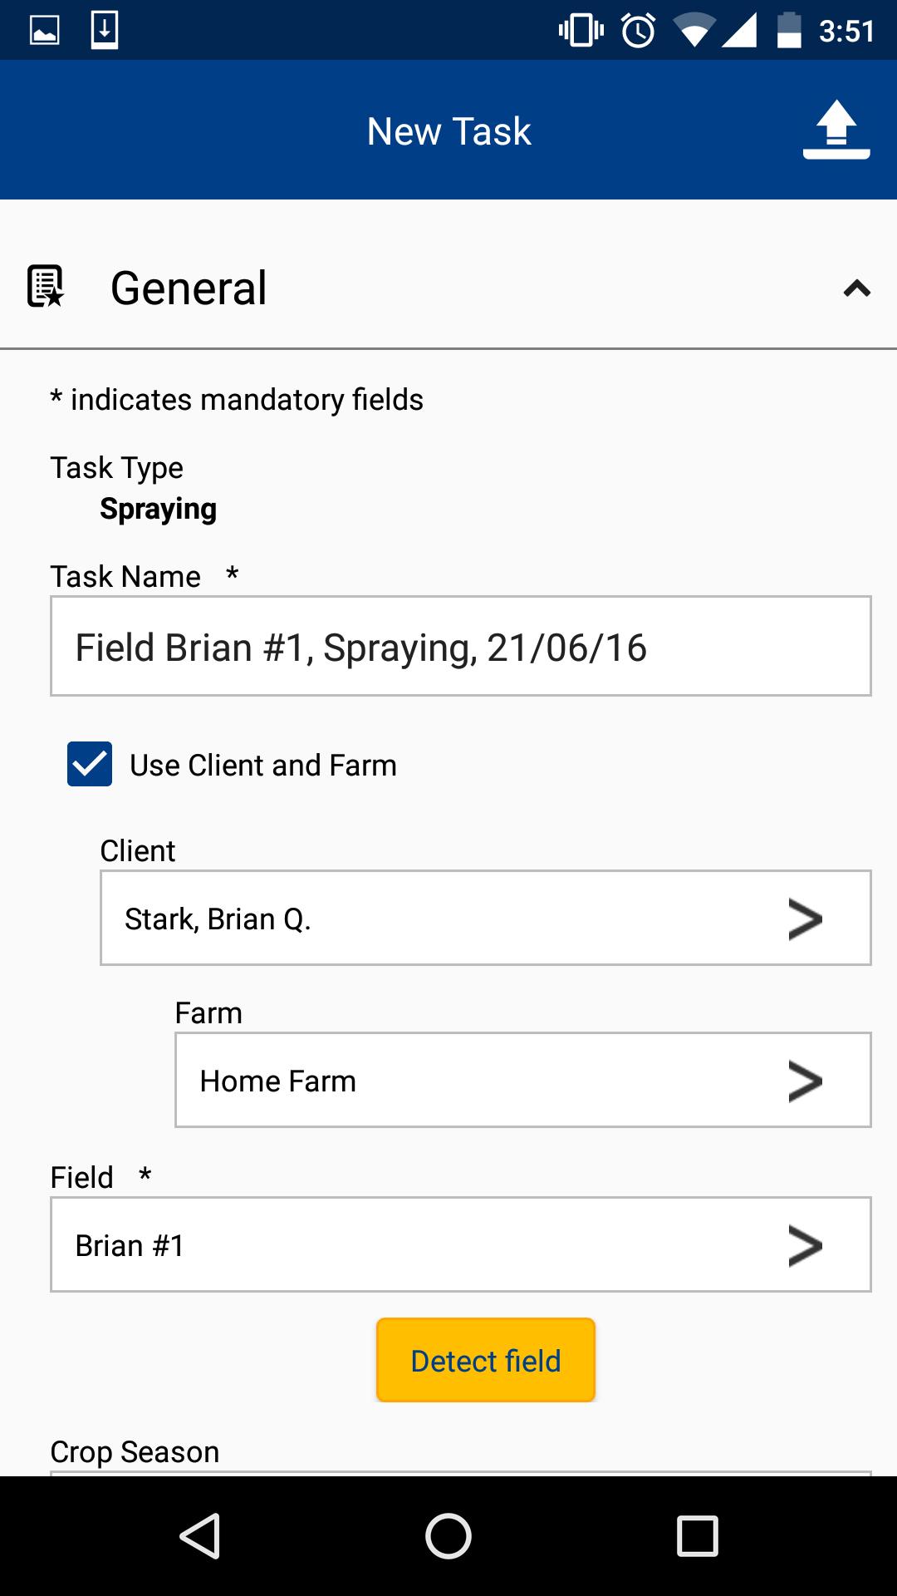Open the Home Farm selector
This screenshot has width=897, height=1596.
[522, 1080]
